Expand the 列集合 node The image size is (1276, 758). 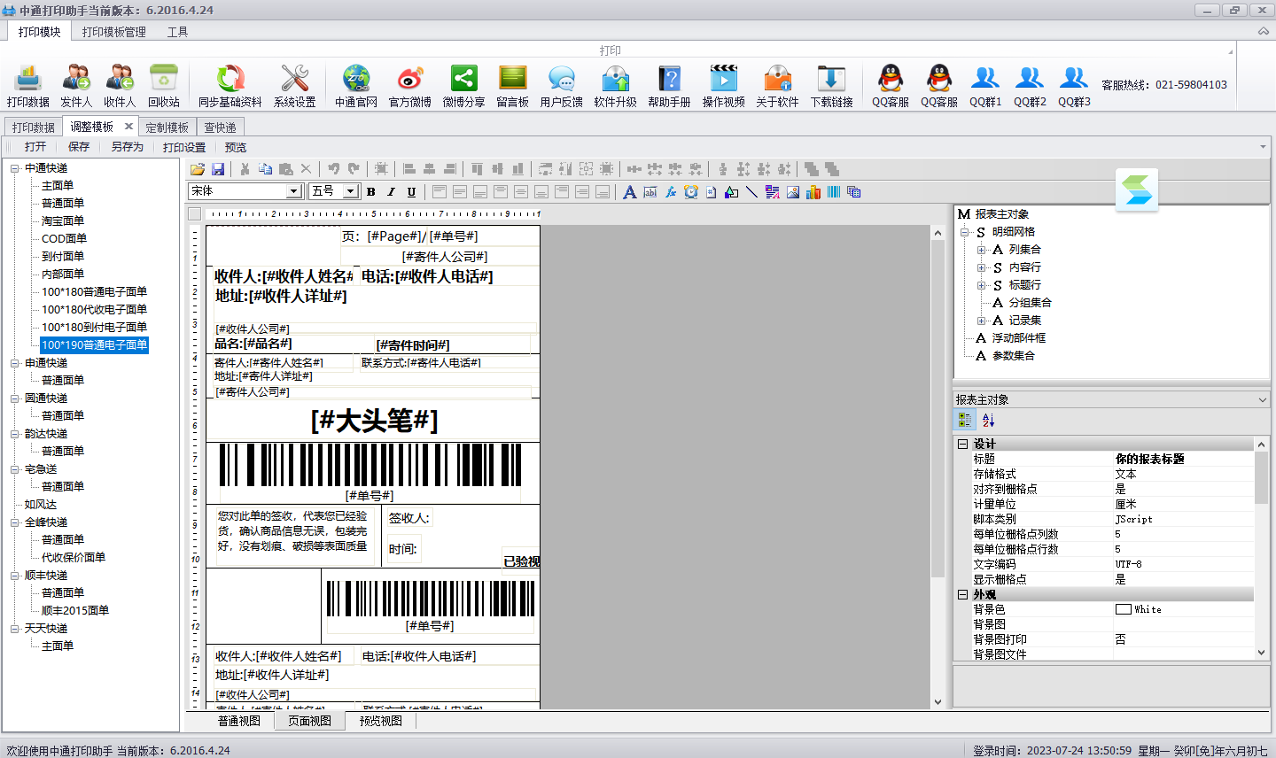pyautogui.click(x=982, y=250)
